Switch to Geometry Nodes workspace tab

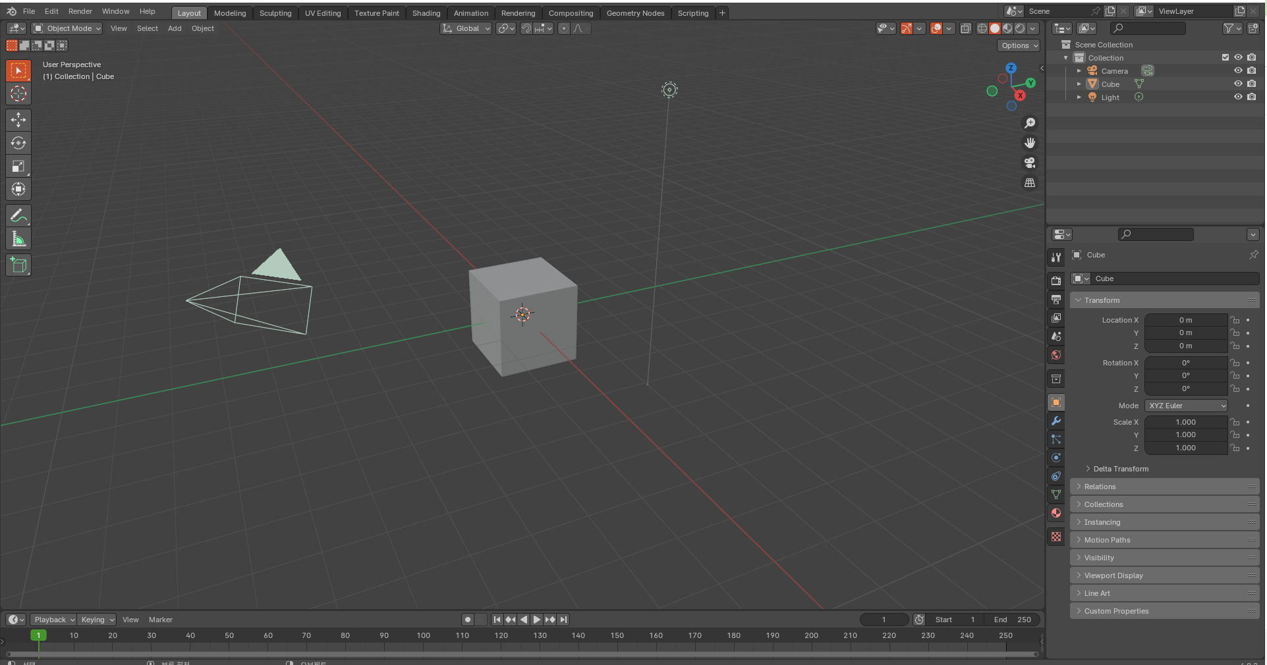[x=635, y=13]
